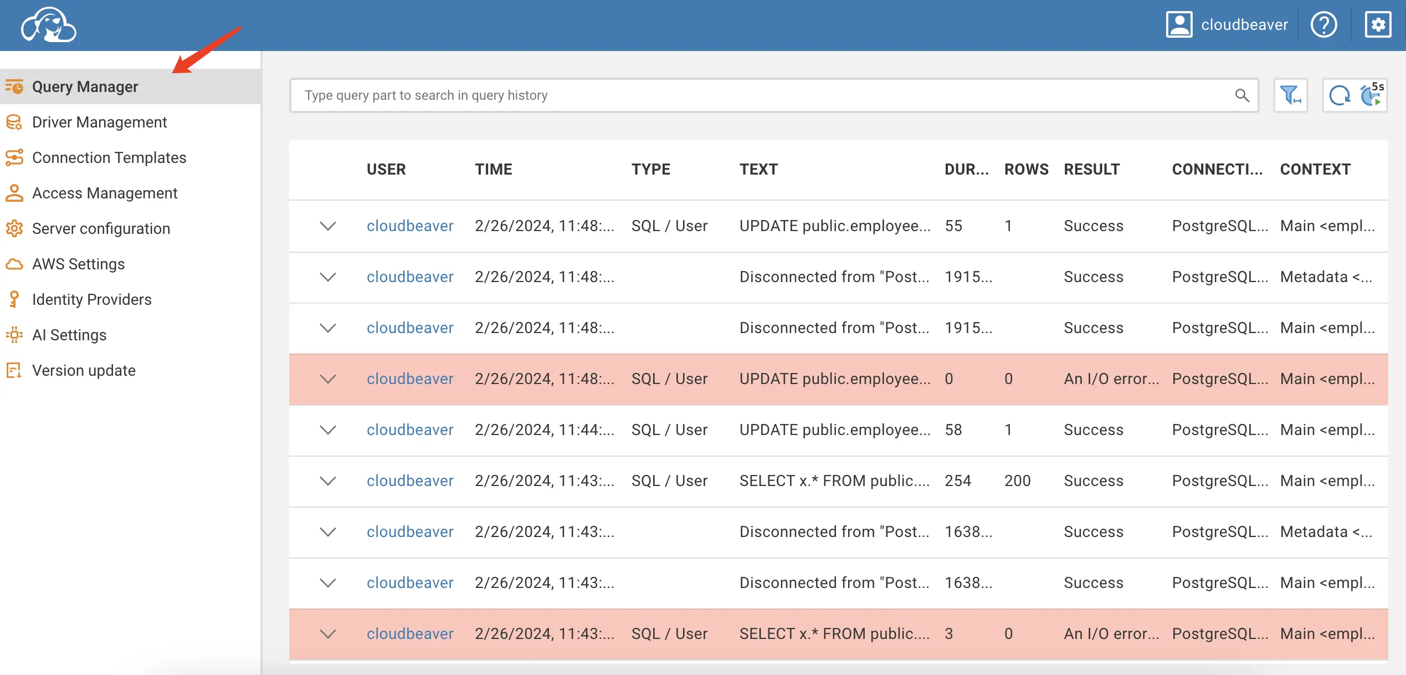Viewport: 1406px width, 675px height.
Task: Click the settings gear in the top bar
Action: 1378,24
